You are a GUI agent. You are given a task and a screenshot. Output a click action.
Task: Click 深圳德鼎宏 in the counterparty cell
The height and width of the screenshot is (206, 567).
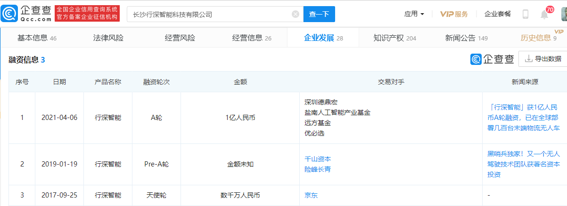pyautogui.click(x=321, y=102)
